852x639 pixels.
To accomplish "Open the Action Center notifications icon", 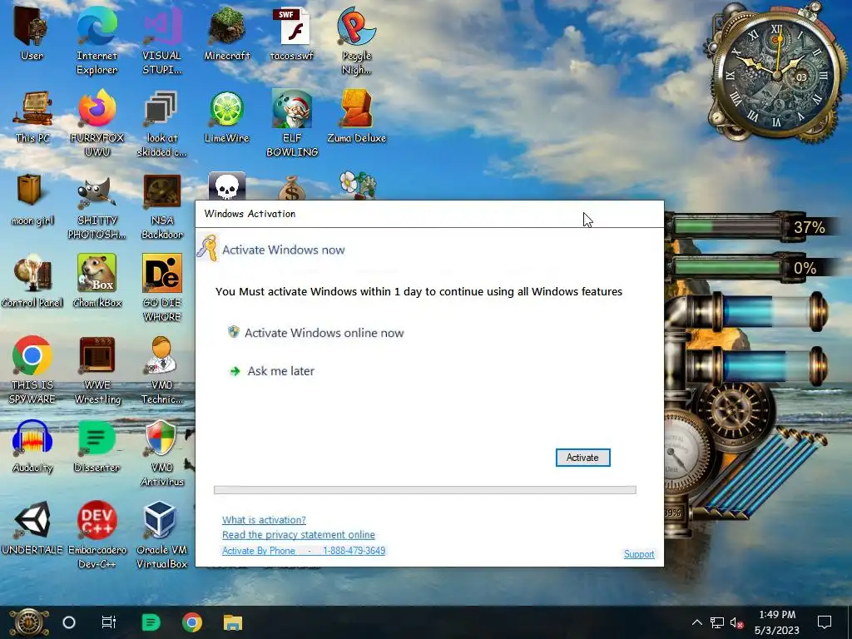I will coord(825,622).
